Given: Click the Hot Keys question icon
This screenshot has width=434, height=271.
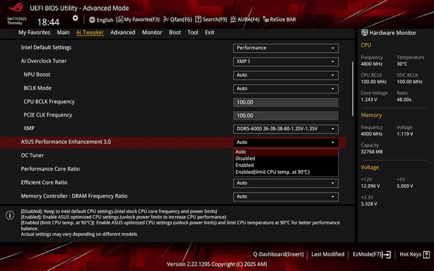Looking at the screenshot, I should coord(426,254).
